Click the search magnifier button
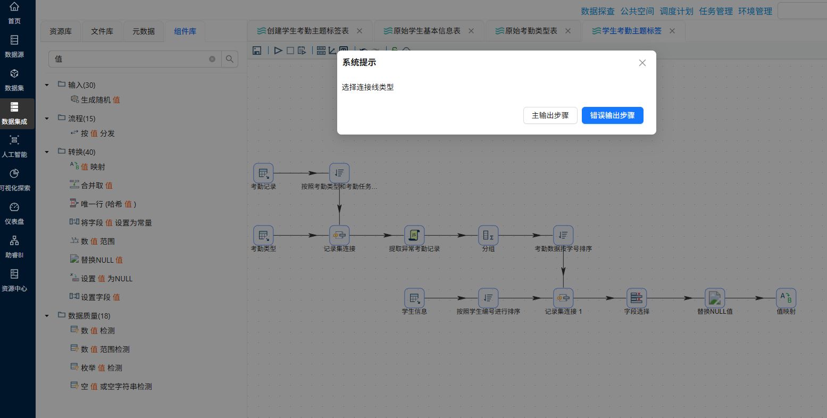827x418 pixels. [230, 59]
